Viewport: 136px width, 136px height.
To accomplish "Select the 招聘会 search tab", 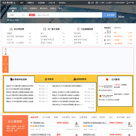I will tap(53, 8).
